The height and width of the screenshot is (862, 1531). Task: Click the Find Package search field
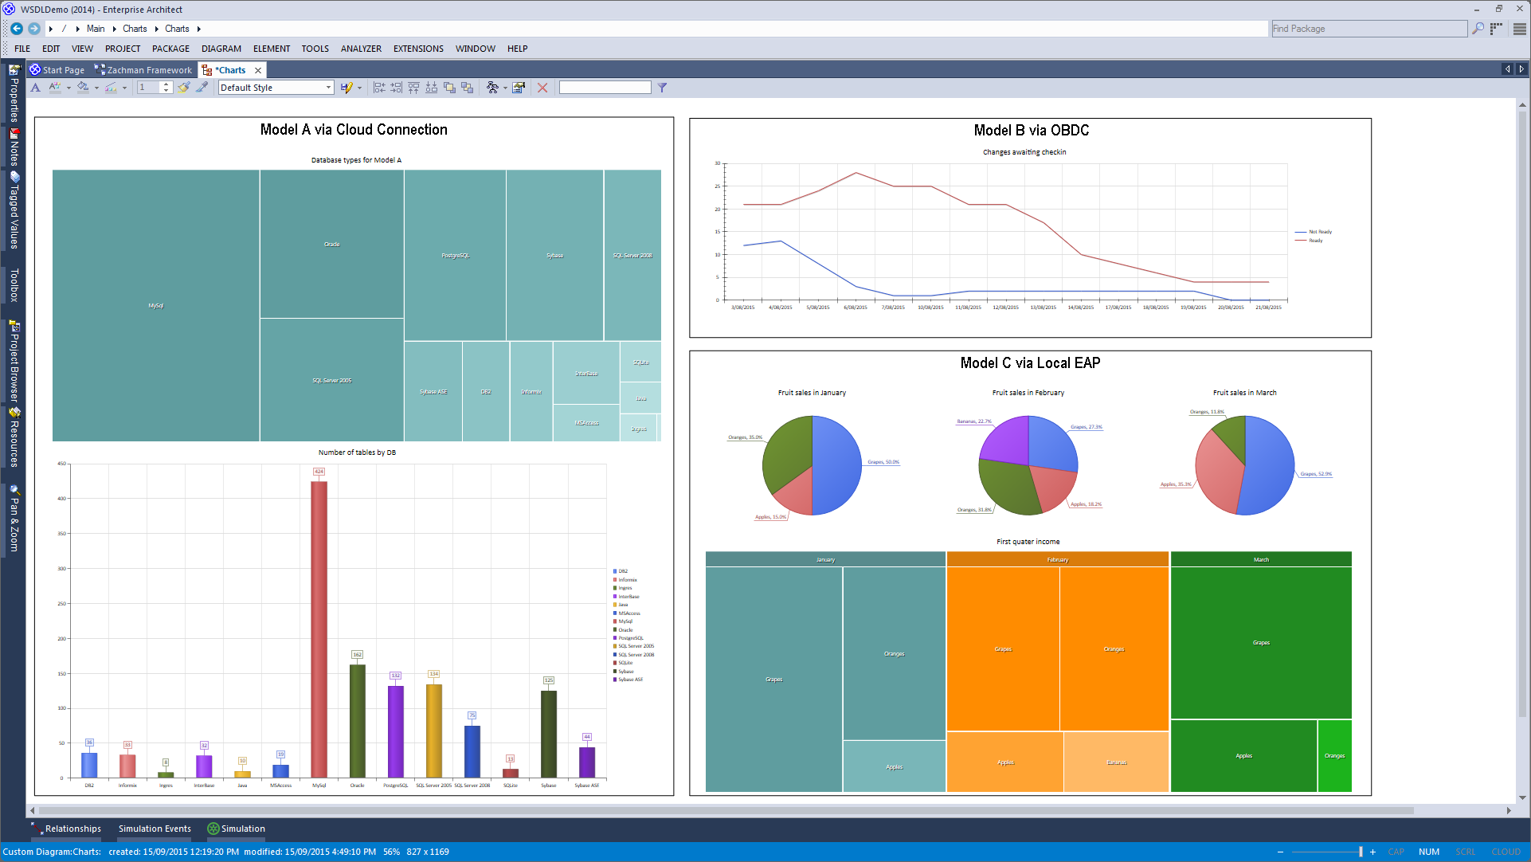(x=1369, y=29)
